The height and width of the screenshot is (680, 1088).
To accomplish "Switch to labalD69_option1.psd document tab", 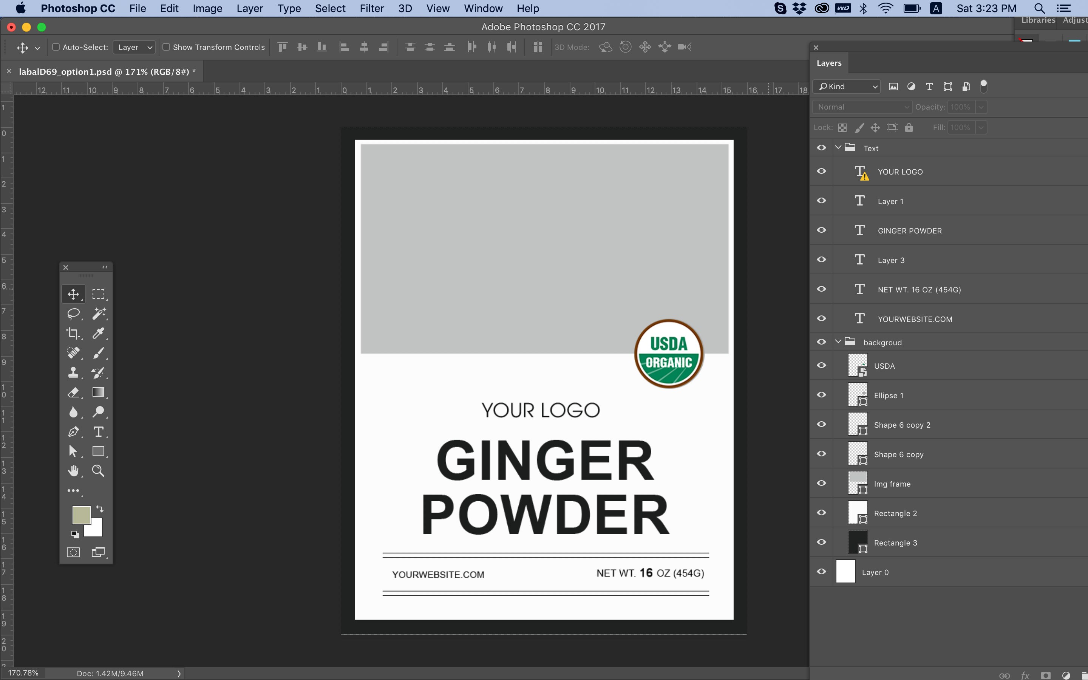I will coord(107,72).
